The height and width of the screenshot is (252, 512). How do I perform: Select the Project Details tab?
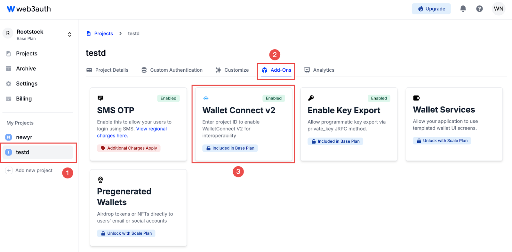pyautogui.click(x=108, y=70)
